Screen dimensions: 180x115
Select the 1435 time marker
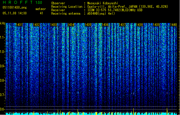click(x=88, y=25)
